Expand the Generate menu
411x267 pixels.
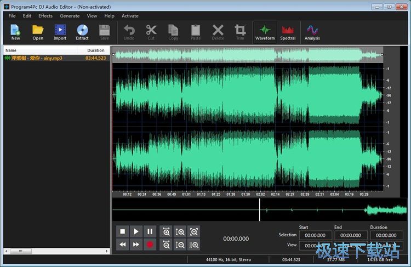(x=70, y=16)
